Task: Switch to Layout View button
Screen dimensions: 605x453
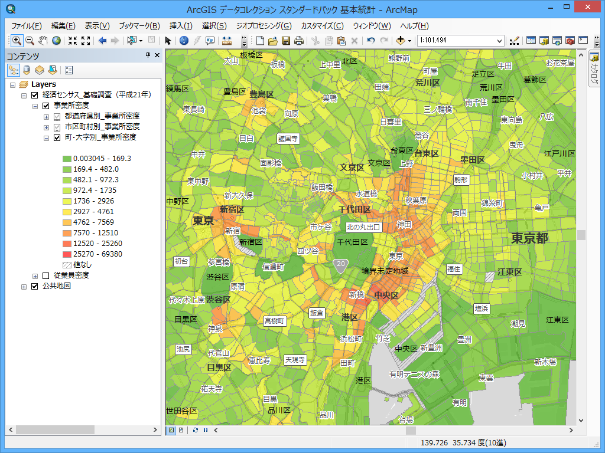Action: tap(181, 430)
